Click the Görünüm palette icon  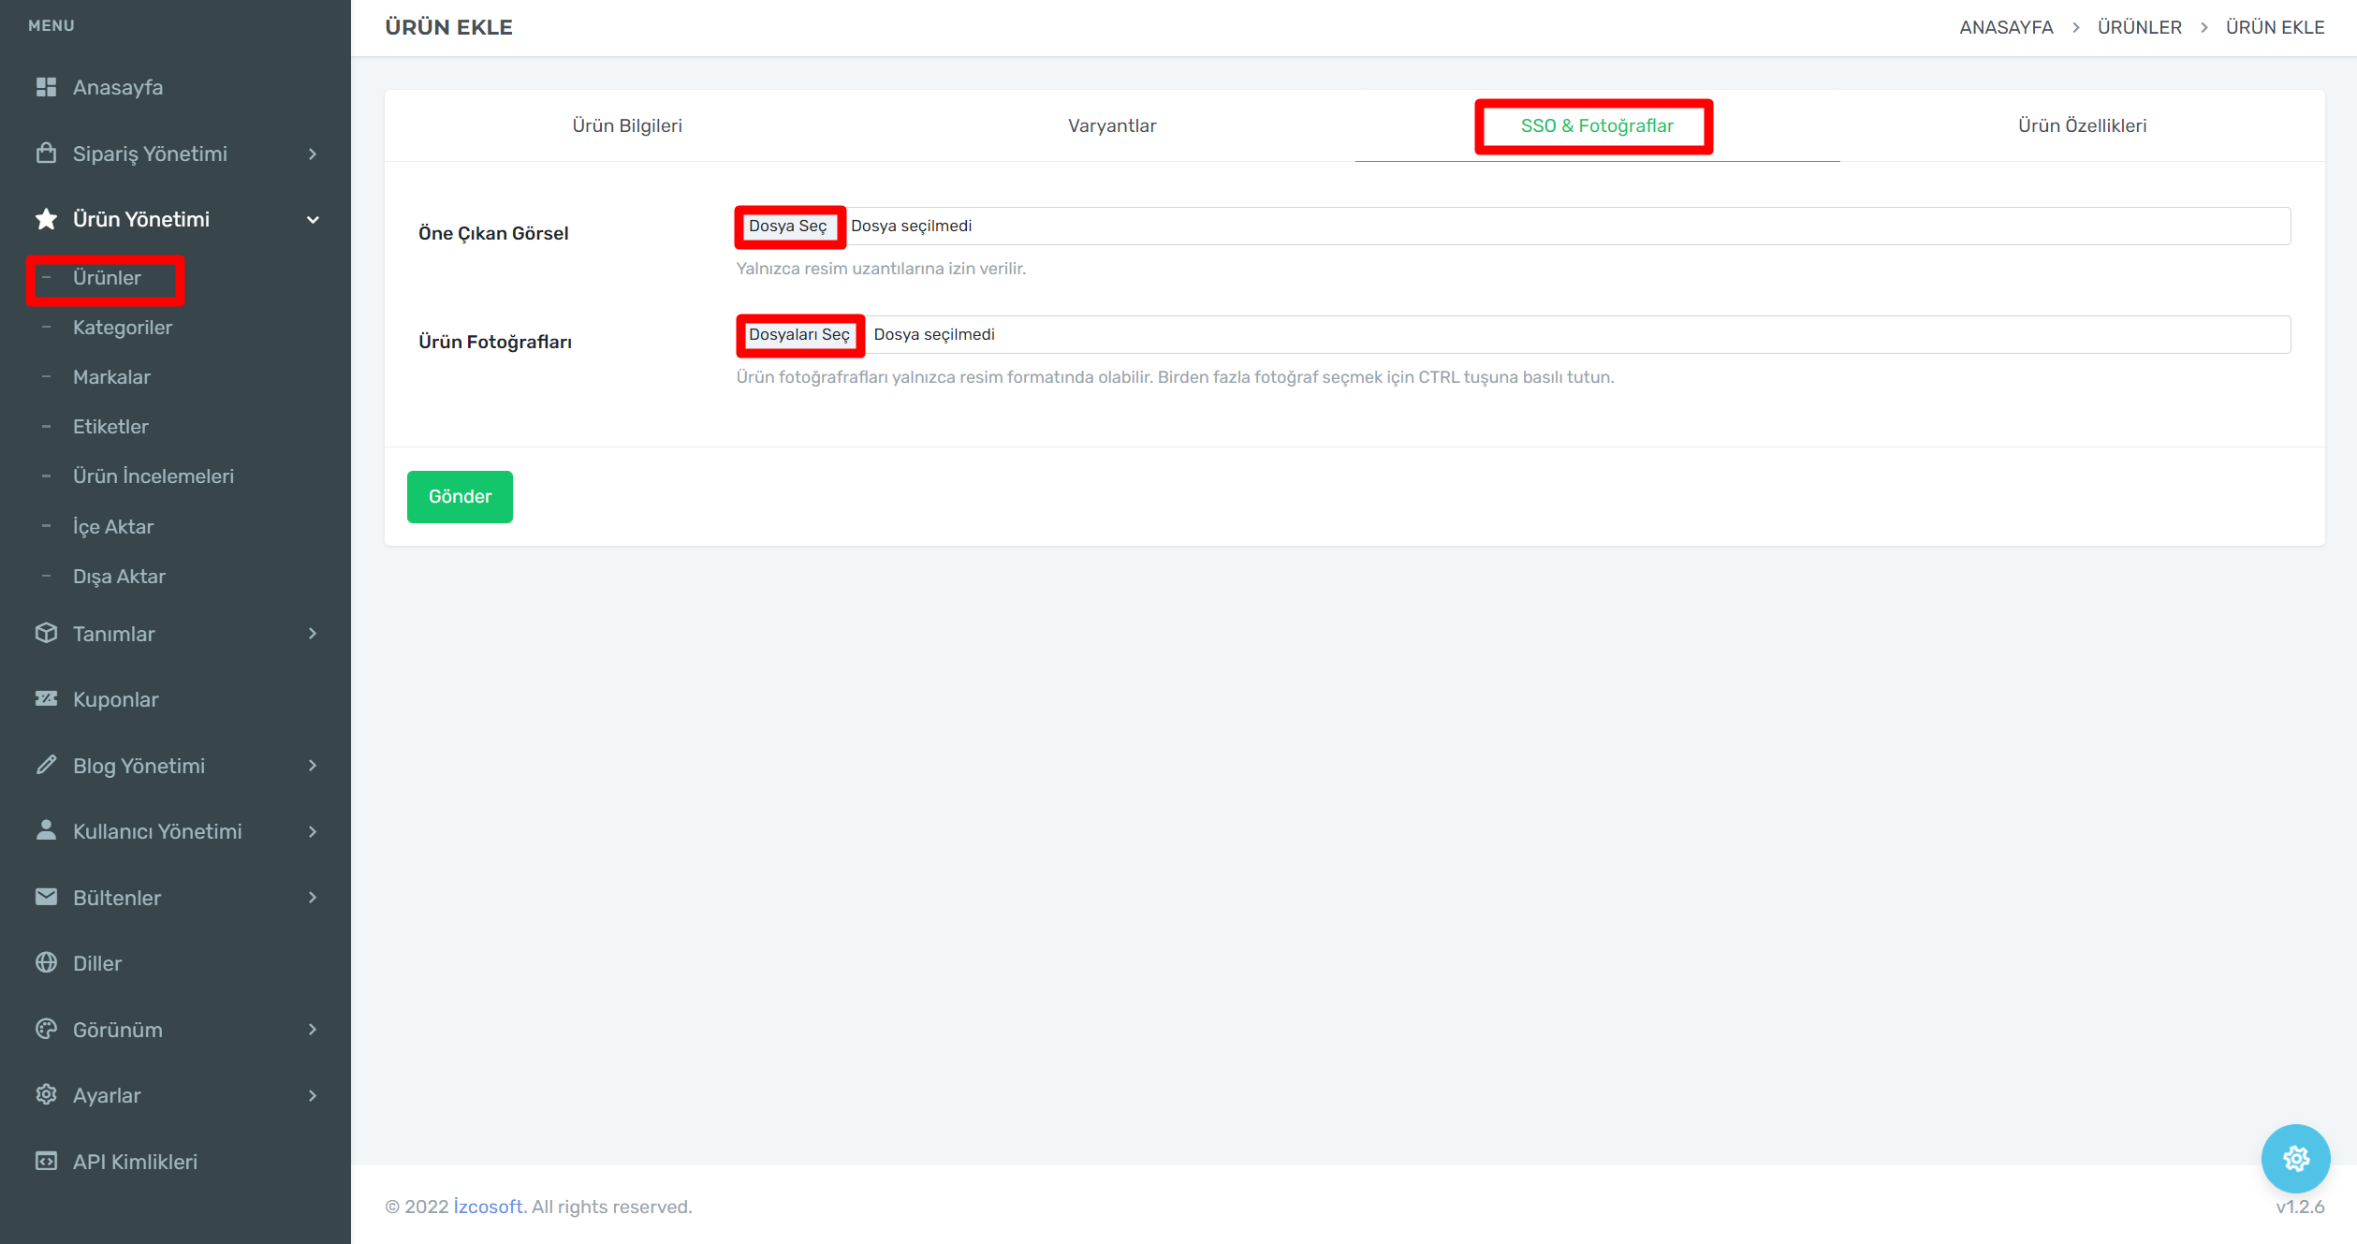(x=46, y=1030)
